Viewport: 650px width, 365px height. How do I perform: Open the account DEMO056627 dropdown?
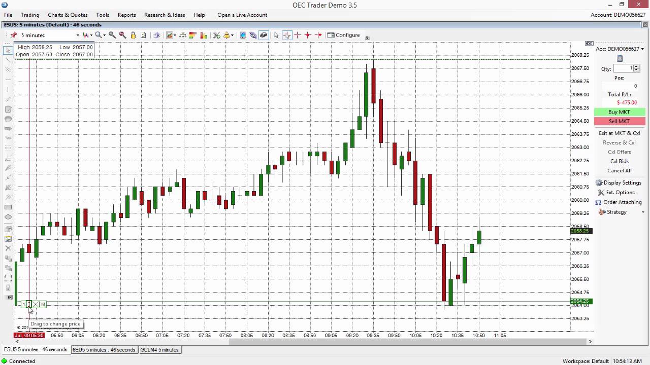[643, 49]
